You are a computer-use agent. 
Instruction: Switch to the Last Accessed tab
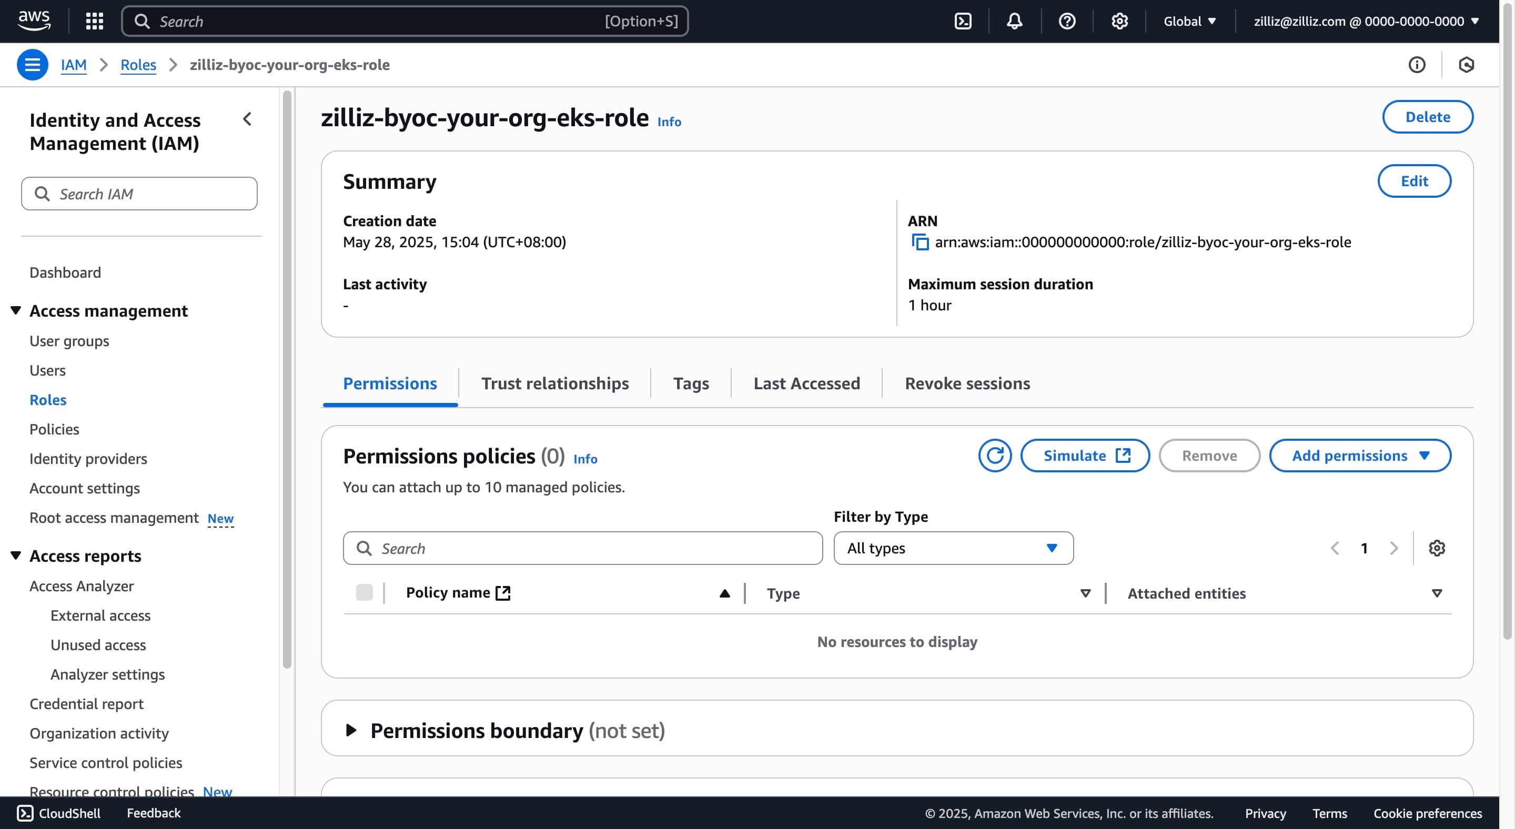click(x=806, y=383)
